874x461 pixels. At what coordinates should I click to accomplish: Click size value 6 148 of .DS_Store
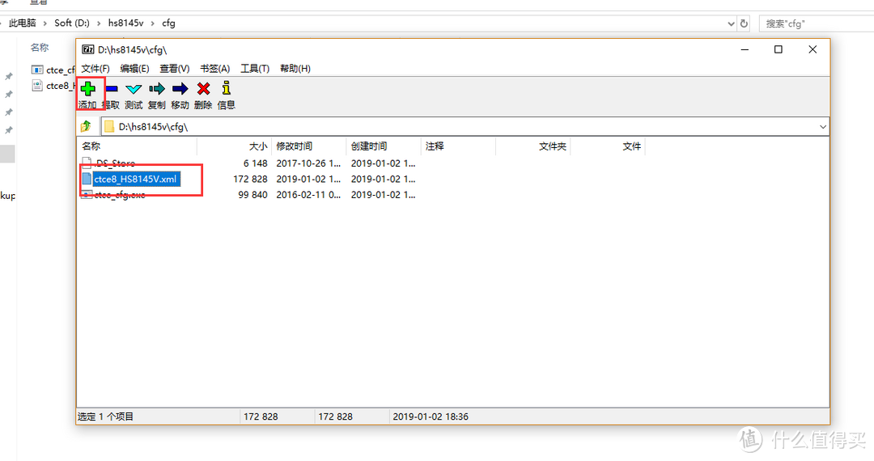[x=255, y=163]
